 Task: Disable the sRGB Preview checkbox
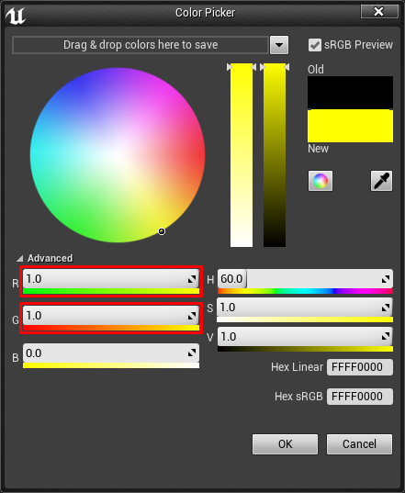pyautogui.click(x=315, y=45)
